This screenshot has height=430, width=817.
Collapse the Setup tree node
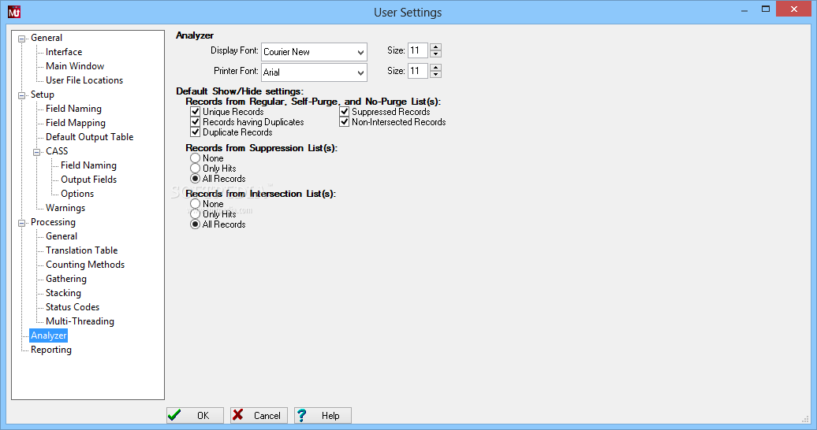22,95
